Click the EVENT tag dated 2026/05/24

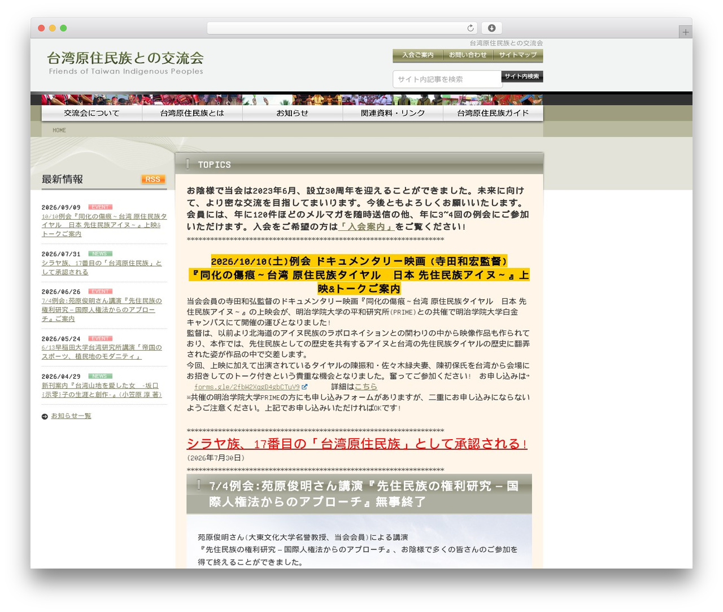[101, 339]
